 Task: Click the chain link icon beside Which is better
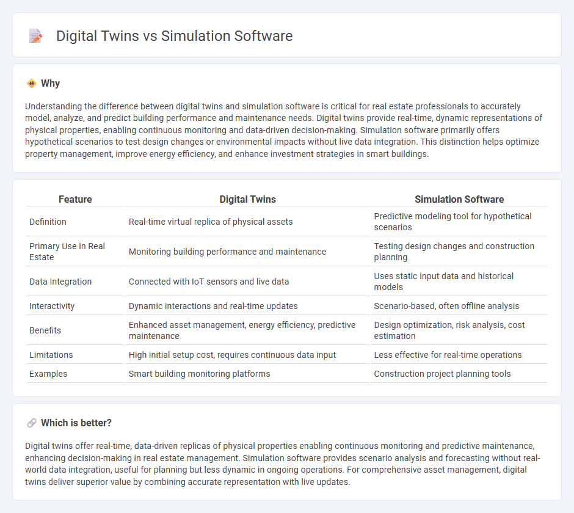tap(32, 423)
